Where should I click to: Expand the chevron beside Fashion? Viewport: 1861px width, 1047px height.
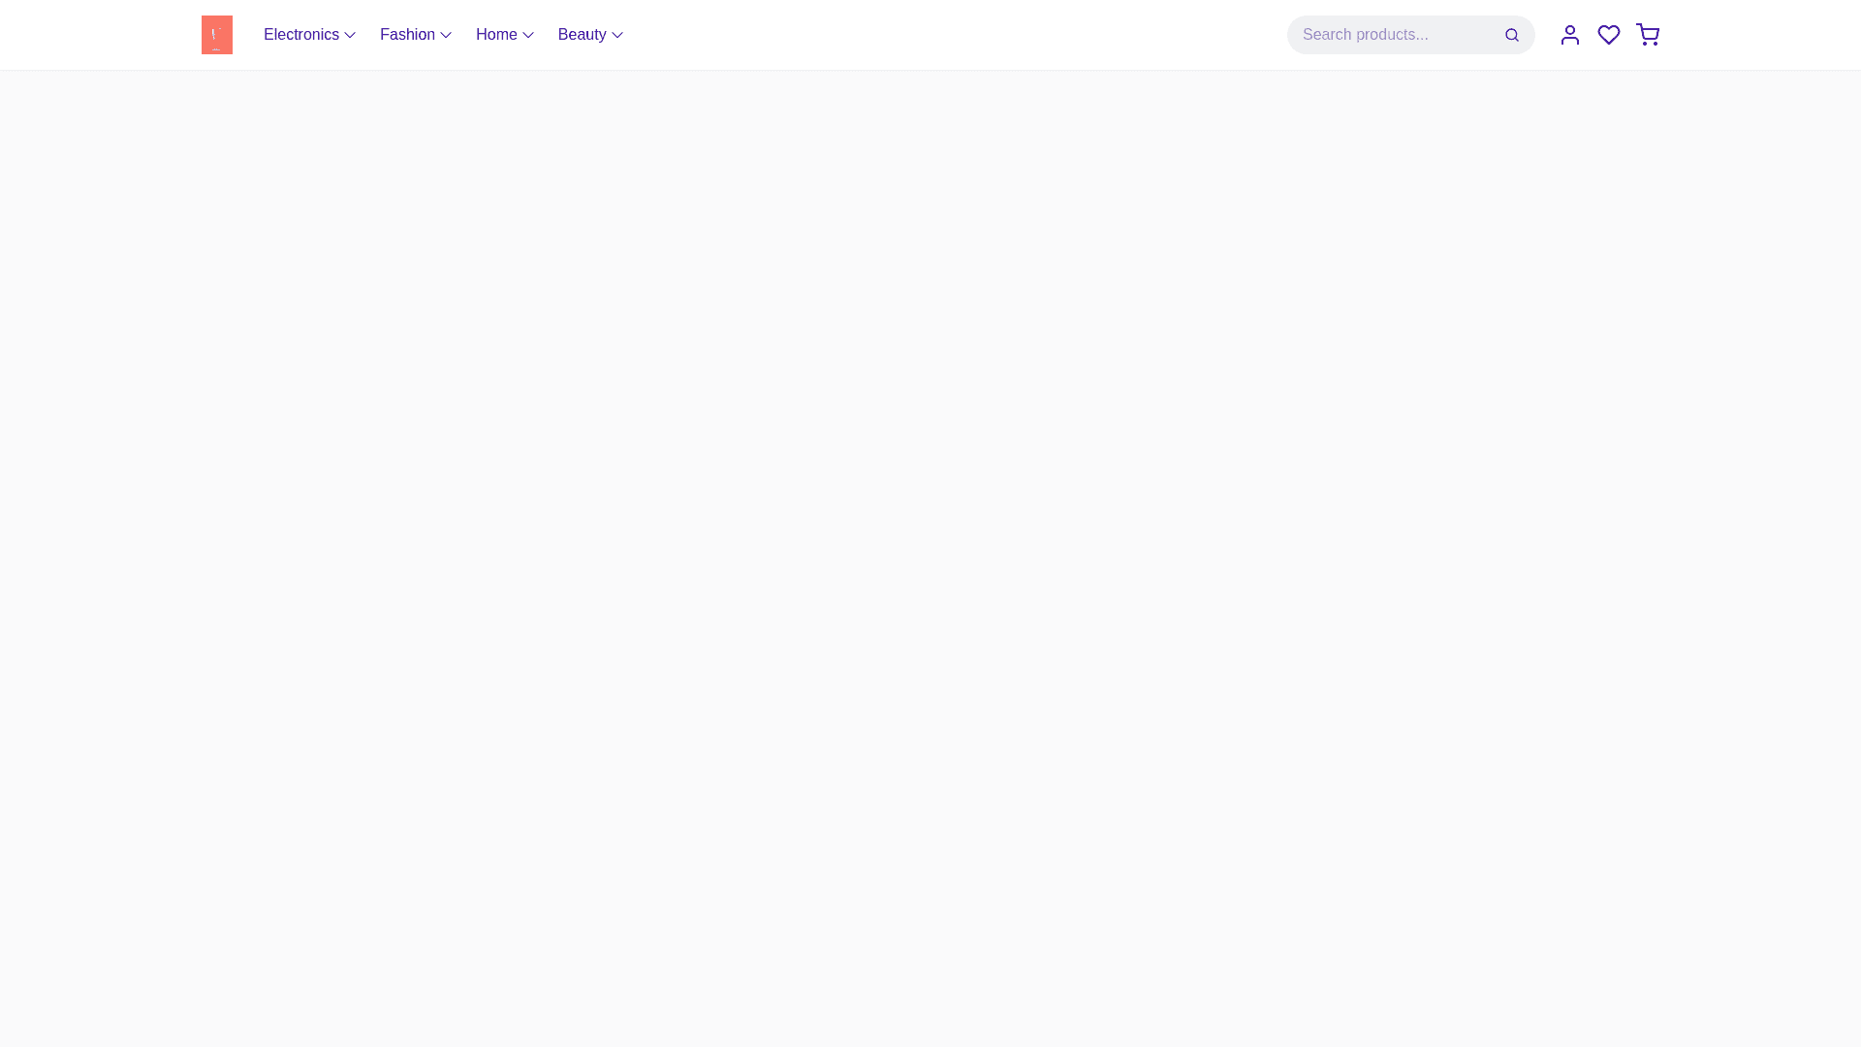coord(446,36)
